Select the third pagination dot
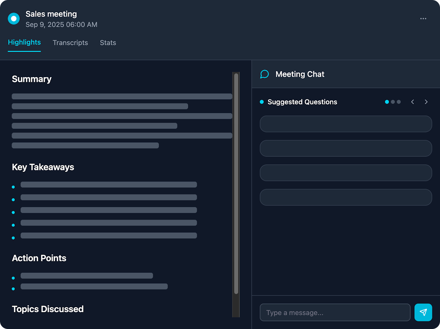The image size is (440, 329). (x=399, y=102)
